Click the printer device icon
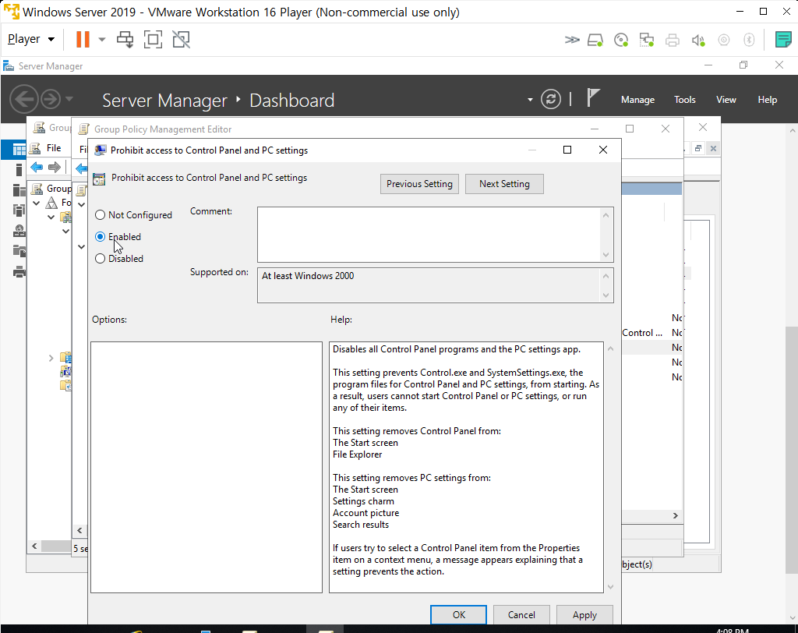This screenshot has width=798, height=633. coord(673,40)
